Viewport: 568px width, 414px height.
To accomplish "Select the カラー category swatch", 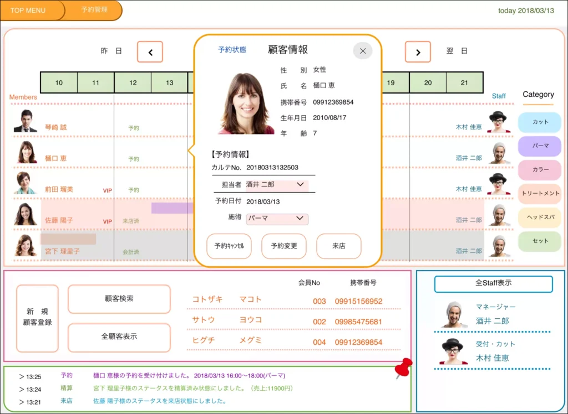I will click(539, 170).
